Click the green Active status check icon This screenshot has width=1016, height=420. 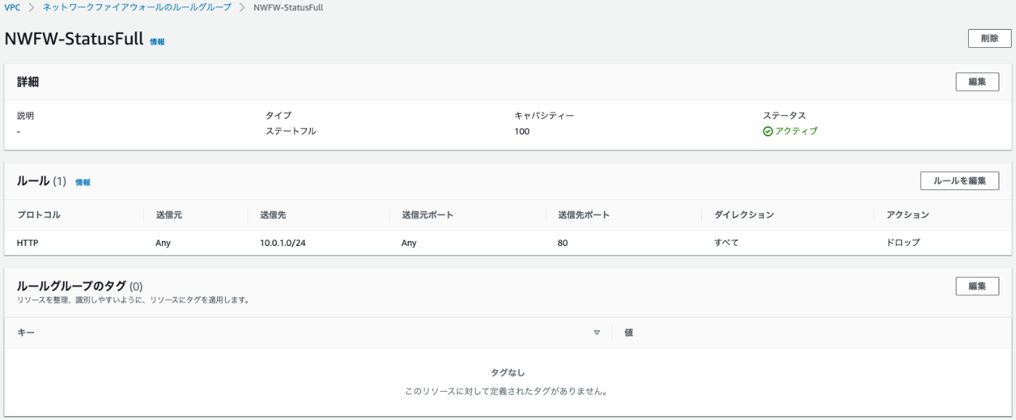pos(768,131)
